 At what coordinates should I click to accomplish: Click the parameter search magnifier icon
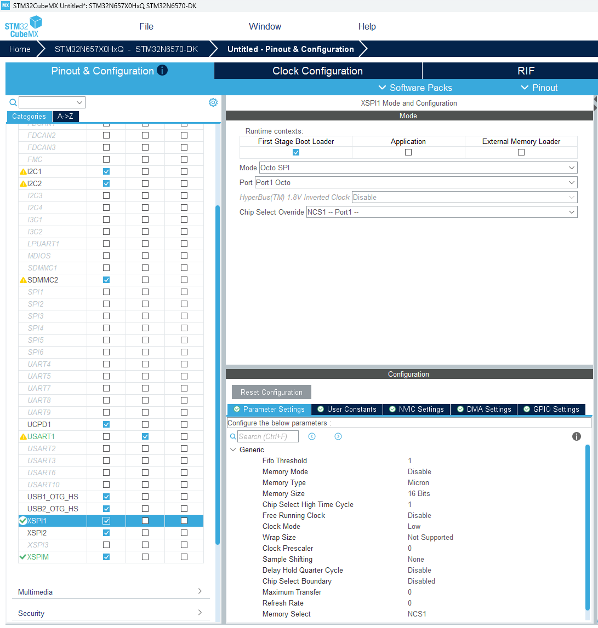pyautogui.click(x=232, y=436)
